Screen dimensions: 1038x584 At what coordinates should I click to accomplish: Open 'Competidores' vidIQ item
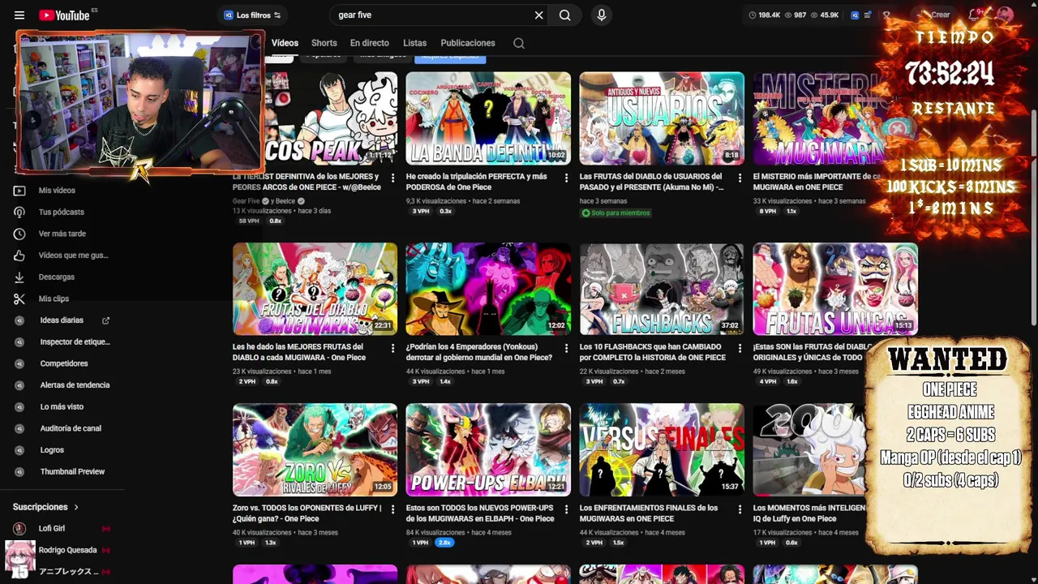pyautogui.click(x=62, y=363)
